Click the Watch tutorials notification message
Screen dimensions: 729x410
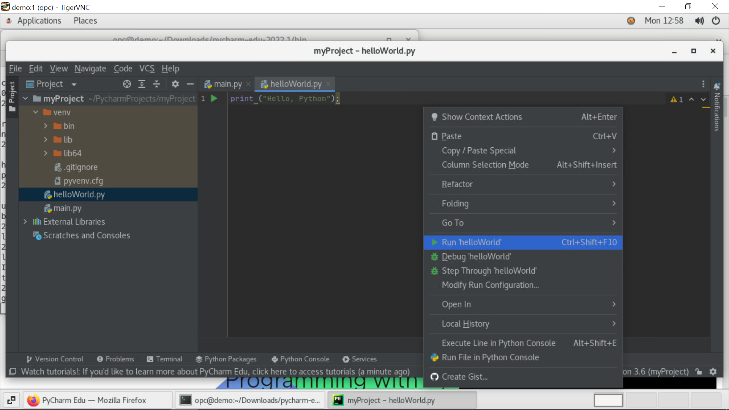pos(215,372)
